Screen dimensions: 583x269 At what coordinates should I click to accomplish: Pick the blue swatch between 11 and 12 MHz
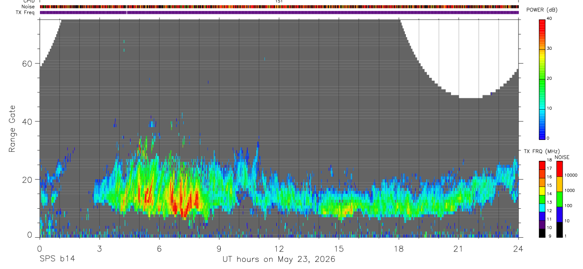point(542,216)
